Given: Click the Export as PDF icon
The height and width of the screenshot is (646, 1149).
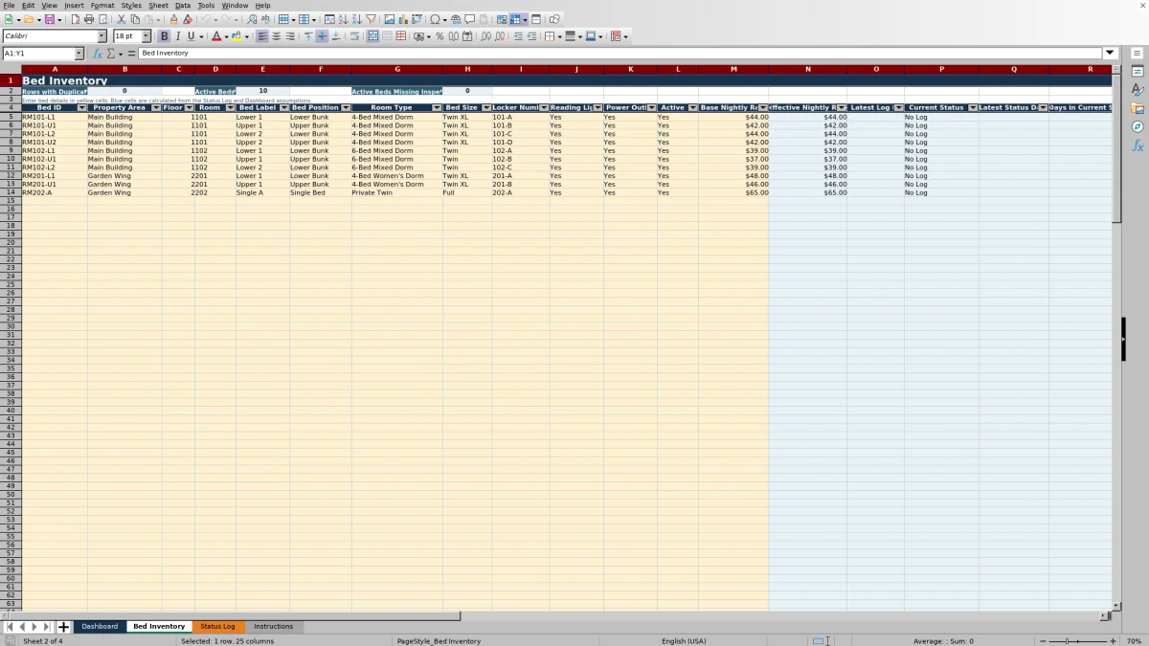Looking at the screenshot, I should click(76, 19).
